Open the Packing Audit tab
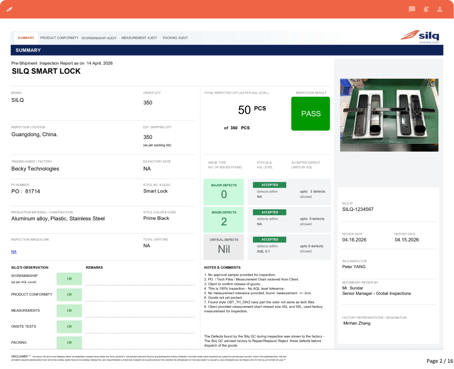This screenshot has height=369, width=454. click(175, 38)
